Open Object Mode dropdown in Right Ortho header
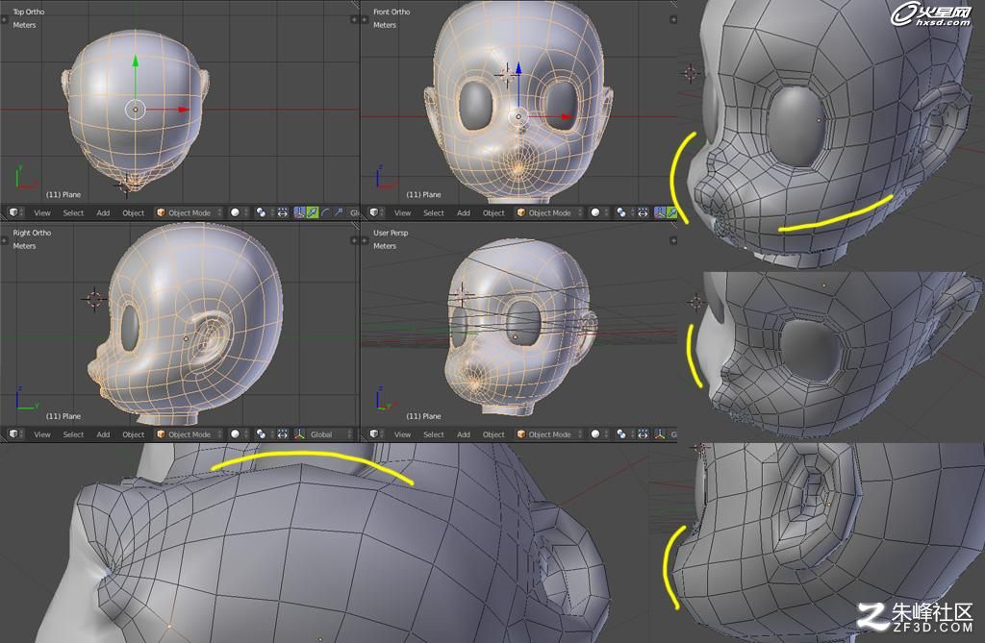Image resolution: width=985 pixels, height=643 pixels. 189,433
